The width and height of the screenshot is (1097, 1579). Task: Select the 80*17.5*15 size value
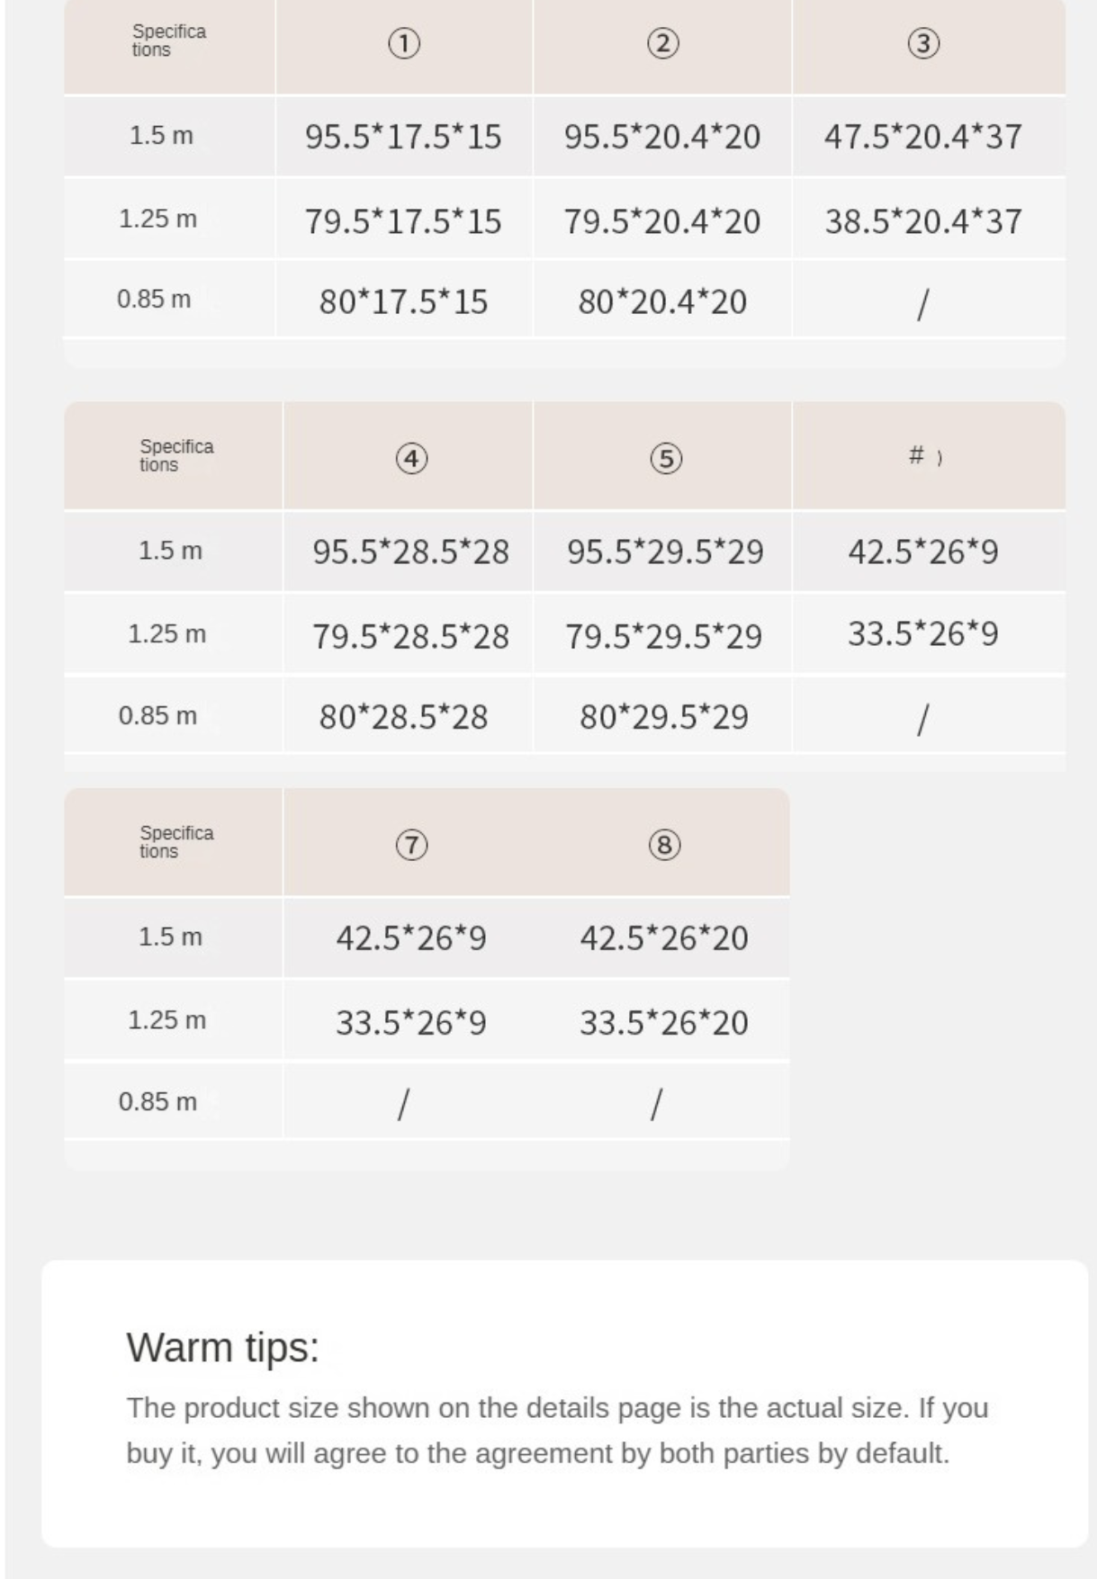click(x=403, y=301)
